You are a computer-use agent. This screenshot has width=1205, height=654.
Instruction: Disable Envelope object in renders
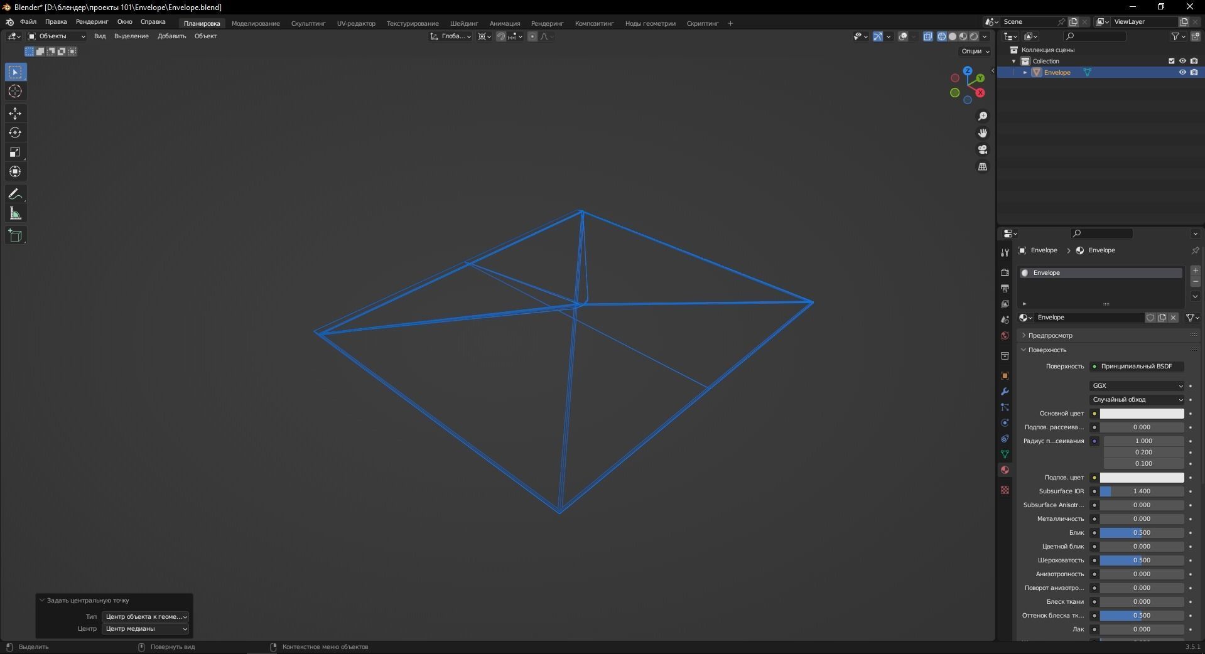1194,72
